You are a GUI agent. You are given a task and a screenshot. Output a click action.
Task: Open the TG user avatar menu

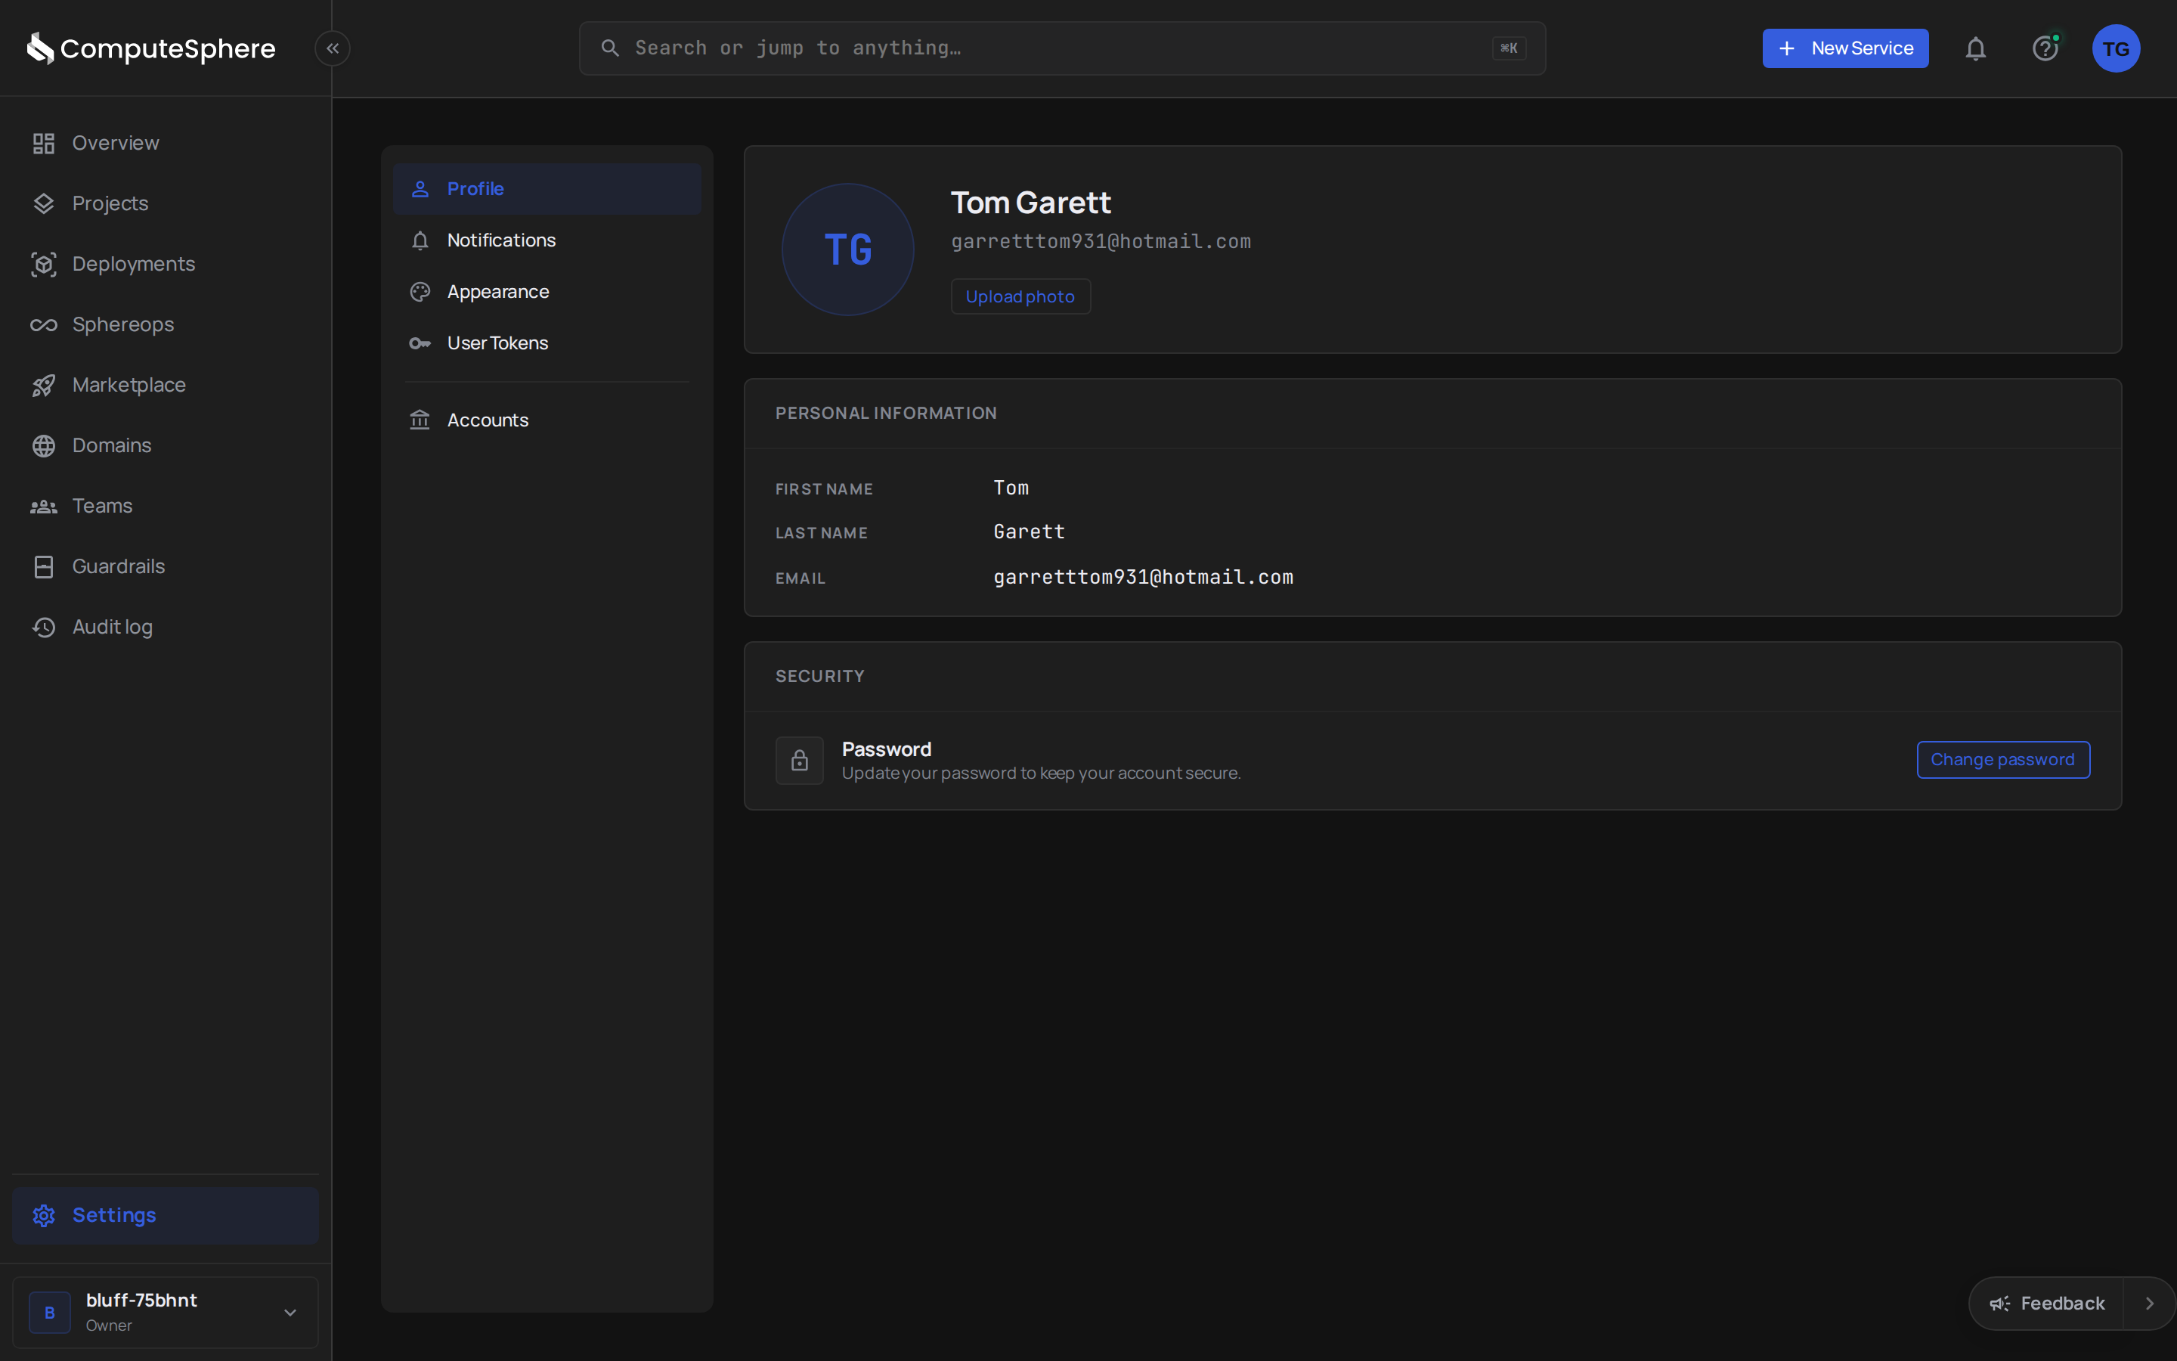tap(2116, 48)
